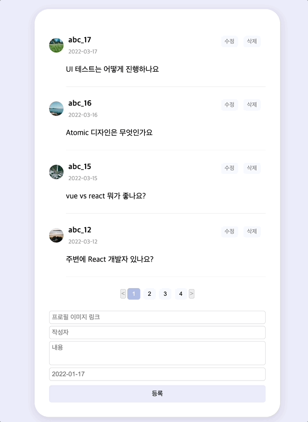Click abc_15's profile avatar image

56,171
